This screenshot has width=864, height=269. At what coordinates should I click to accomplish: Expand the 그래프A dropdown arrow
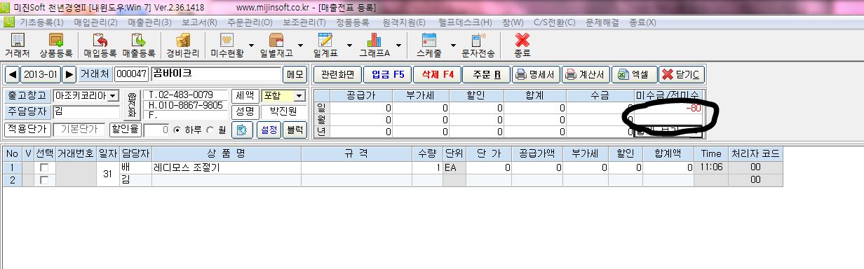click(x=399, y=45)
